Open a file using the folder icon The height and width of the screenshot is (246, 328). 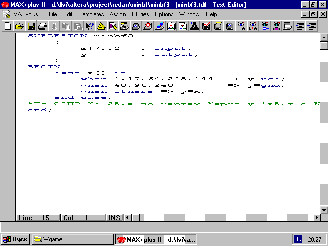point(19,26)
